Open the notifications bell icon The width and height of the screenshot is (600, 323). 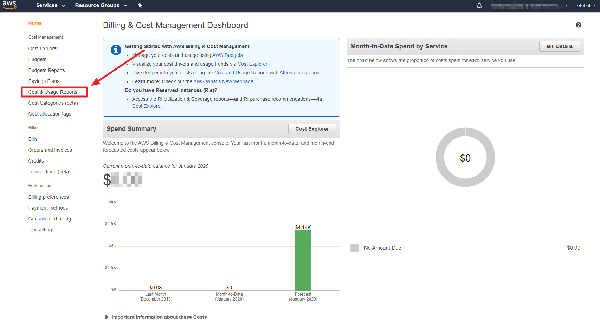click(479, 6)
